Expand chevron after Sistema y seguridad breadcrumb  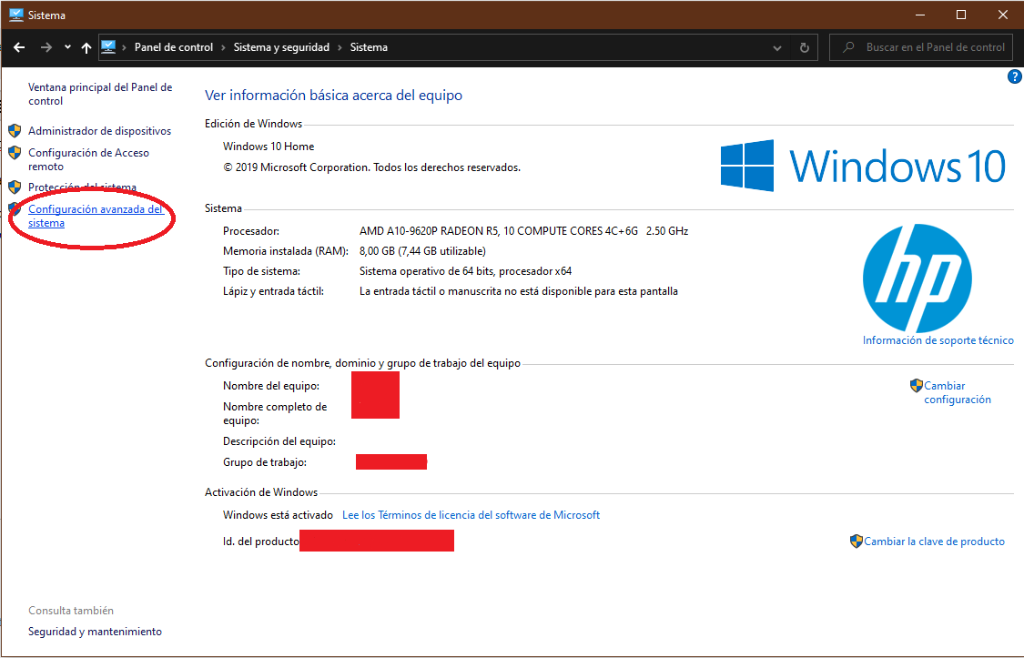coord(340,47)
